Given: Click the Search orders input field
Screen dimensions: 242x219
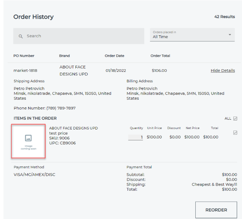Looking at the screenshot, I should coord(79,36).
